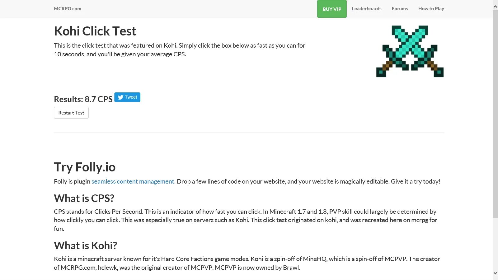The height and width of the screenshot is (280, 498).
Task: Go to the Forums nav item
Action: pos(400,9)
